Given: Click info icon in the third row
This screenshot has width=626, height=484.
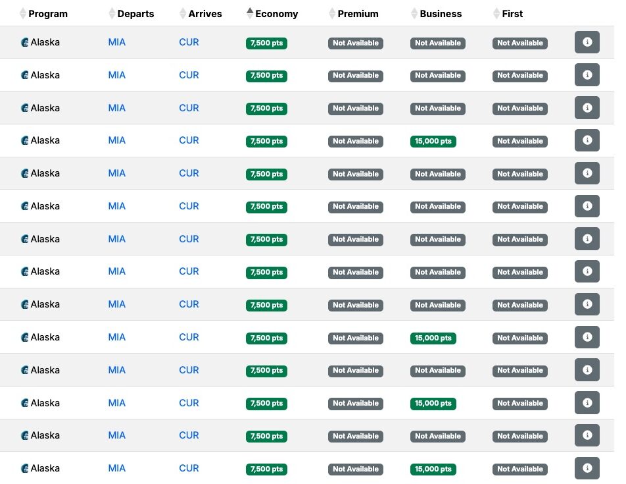Looking at the screenshot, I should (587, 107).
